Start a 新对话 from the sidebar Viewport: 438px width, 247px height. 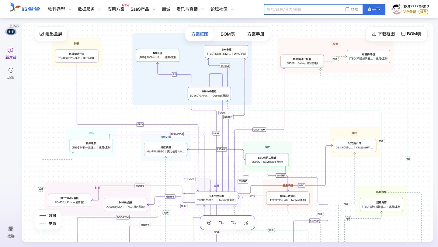11,53
